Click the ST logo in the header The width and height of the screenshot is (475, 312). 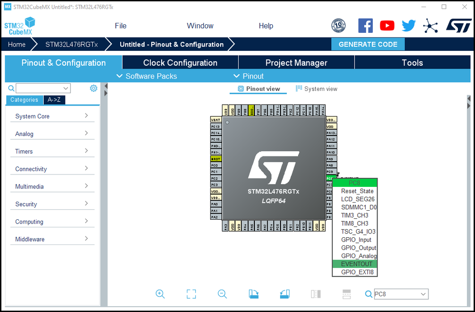[x=459, y=26]
